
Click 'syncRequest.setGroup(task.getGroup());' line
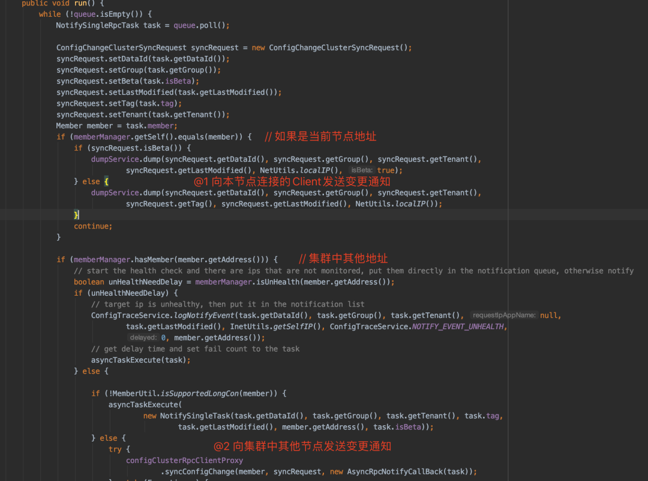pos(139,70)
